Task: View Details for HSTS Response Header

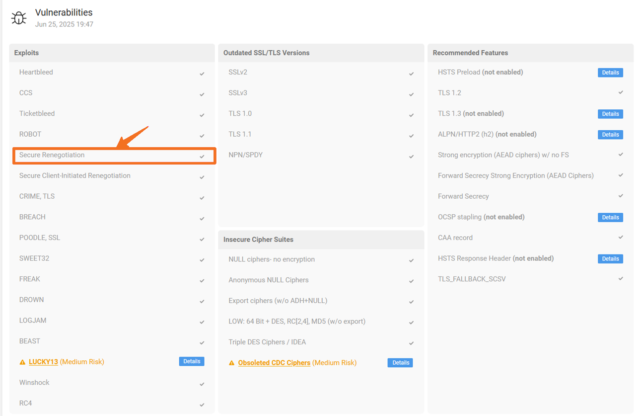Action: tap(610, 258)
